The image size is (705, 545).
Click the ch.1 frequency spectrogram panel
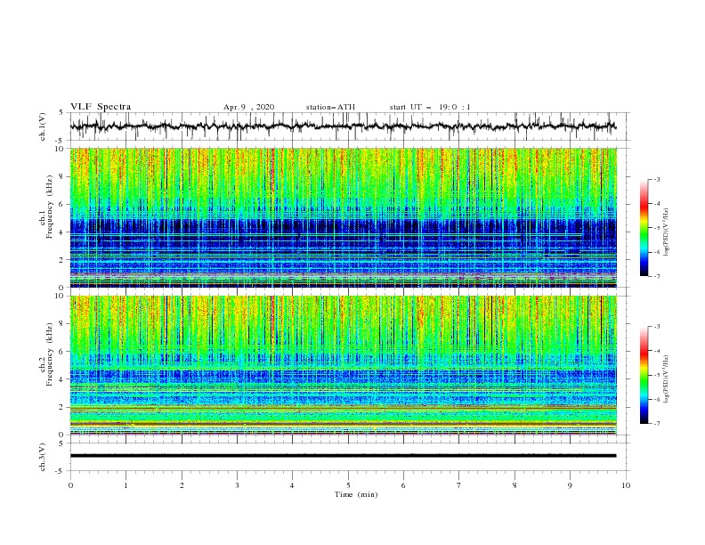(x=343, y=217)
